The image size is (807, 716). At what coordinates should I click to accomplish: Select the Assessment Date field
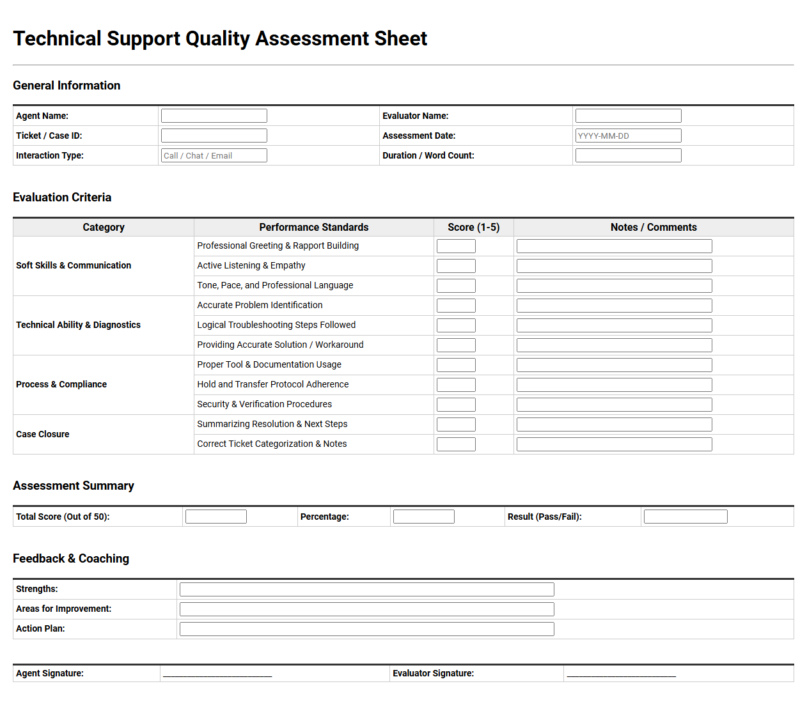pos(629,136)
